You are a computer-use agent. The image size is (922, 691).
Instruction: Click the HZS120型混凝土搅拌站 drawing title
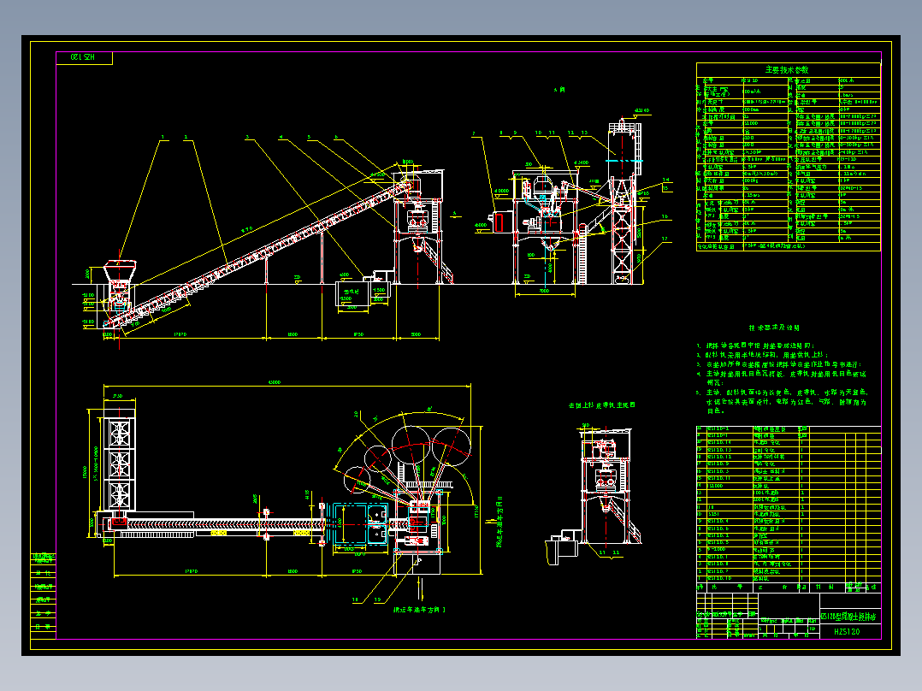pyautogui.click(x=848, y=617)
